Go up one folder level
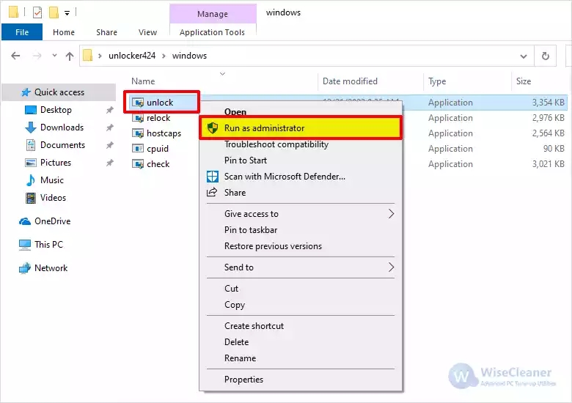This screenshot has width=572, height=403. click(x=70, y=56)
